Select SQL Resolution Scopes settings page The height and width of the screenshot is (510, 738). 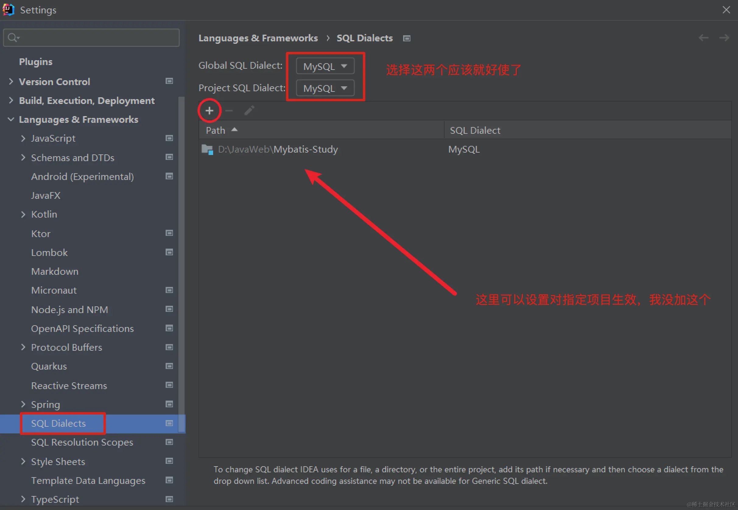point(82,442)
